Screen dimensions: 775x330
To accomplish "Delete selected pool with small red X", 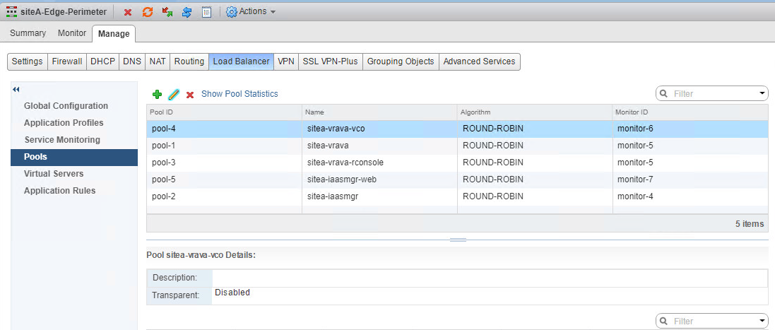I will [189, 95].
